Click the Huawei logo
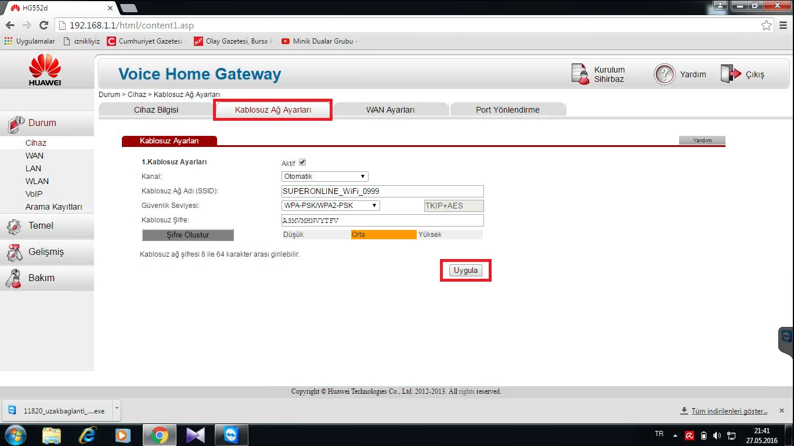794x446 pixels. pos(45,70)
